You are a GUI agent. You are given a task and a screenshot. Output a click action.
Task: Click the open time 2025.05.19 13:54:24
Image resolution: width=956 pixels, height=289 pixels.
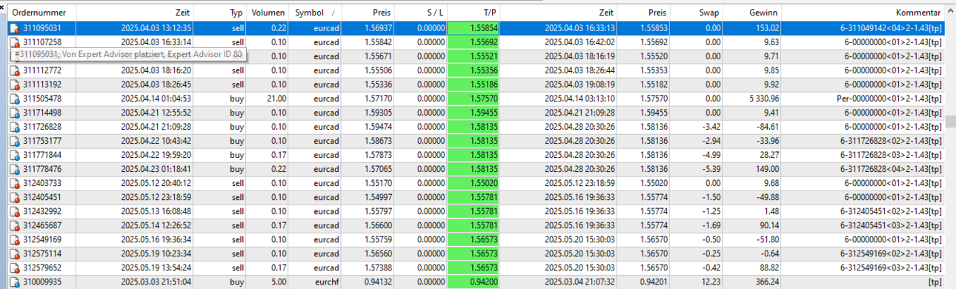coord(156,268)
